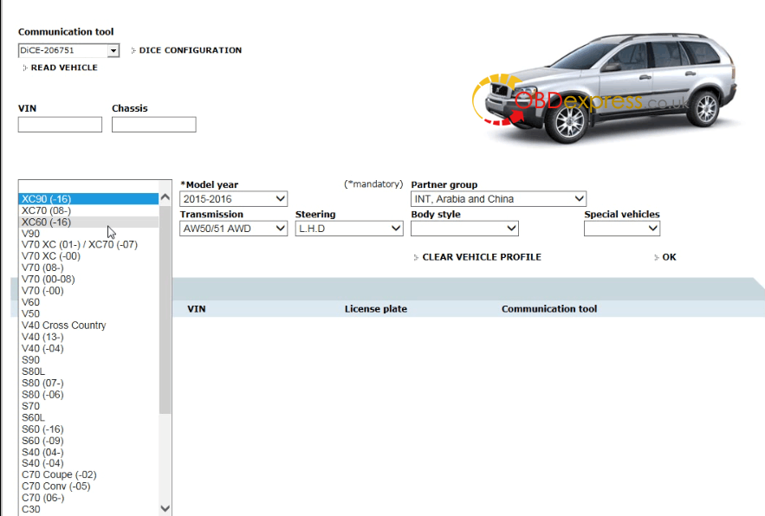Select V70 (-00) model
This screenshot has width=765, height=516.
[x=88, y=291]
